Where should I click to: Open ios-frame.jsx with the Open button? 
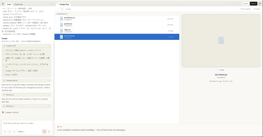pos(221,70)
